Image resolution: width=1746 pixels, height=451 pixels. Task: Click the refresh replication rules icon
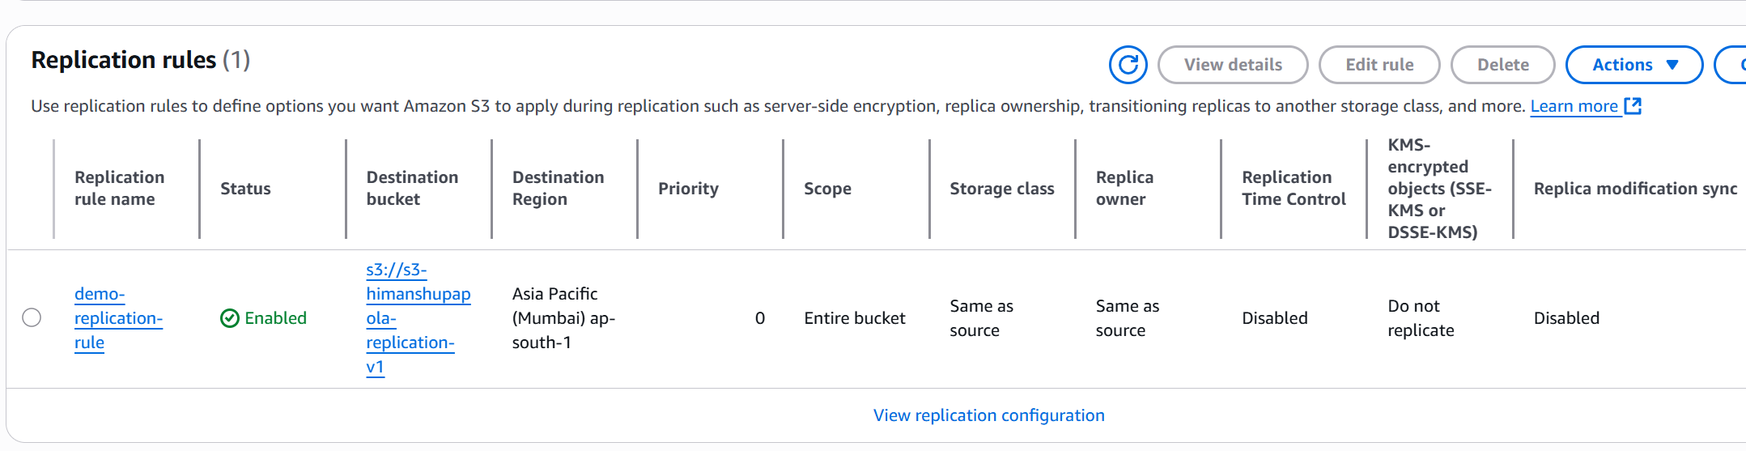coord(1128,65)
